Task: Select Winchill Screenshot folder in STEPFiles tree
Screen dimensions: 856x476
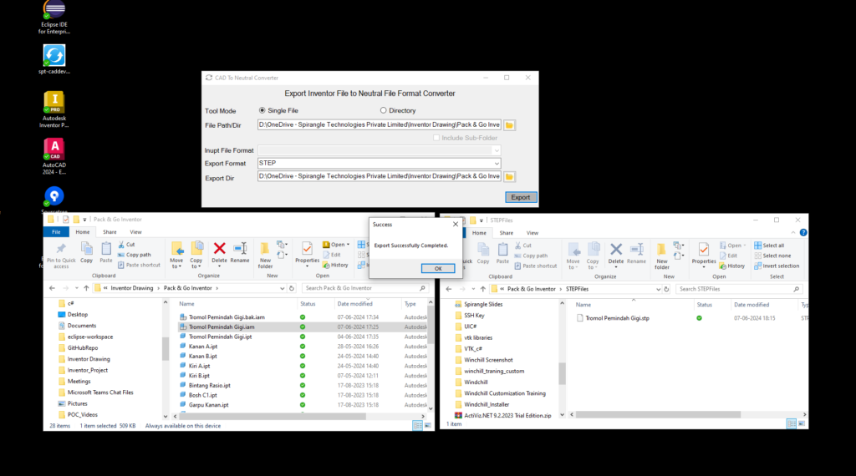Action: pos(488,361)
